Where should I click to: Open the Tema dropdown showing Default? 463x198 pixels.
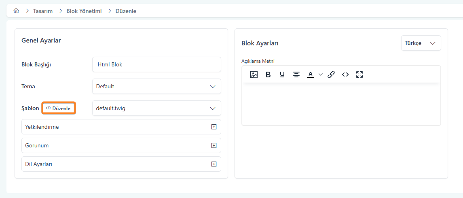(156, 86)
